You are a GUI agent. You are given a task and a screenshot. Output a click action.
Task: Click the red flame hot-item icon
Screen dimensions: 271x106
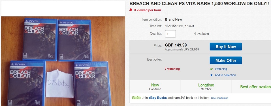point(131,10)
